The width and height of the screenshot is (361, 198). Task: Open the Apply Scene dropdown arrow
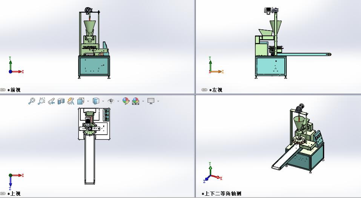pos(143,101)
